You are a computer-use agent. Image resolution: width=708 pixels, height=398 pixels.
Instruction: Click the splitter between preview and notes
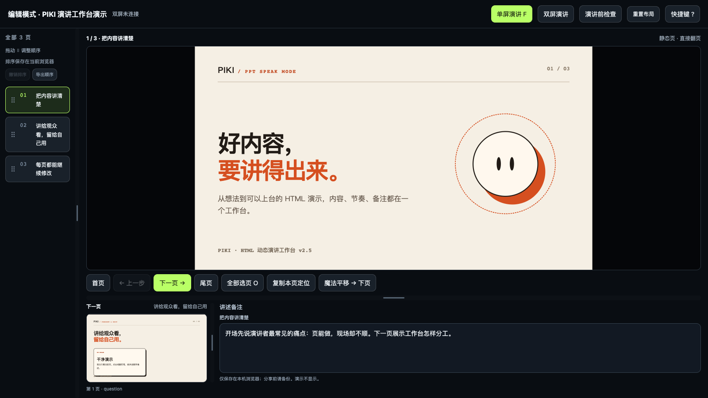pos(212,343)
